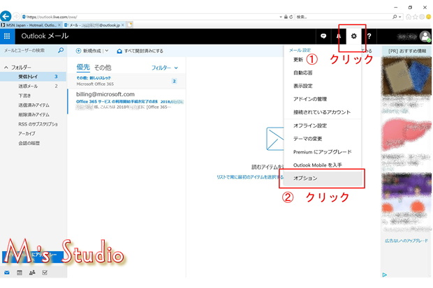
Task: Click オプション in settings menu
Action: (x=322, y=179)
